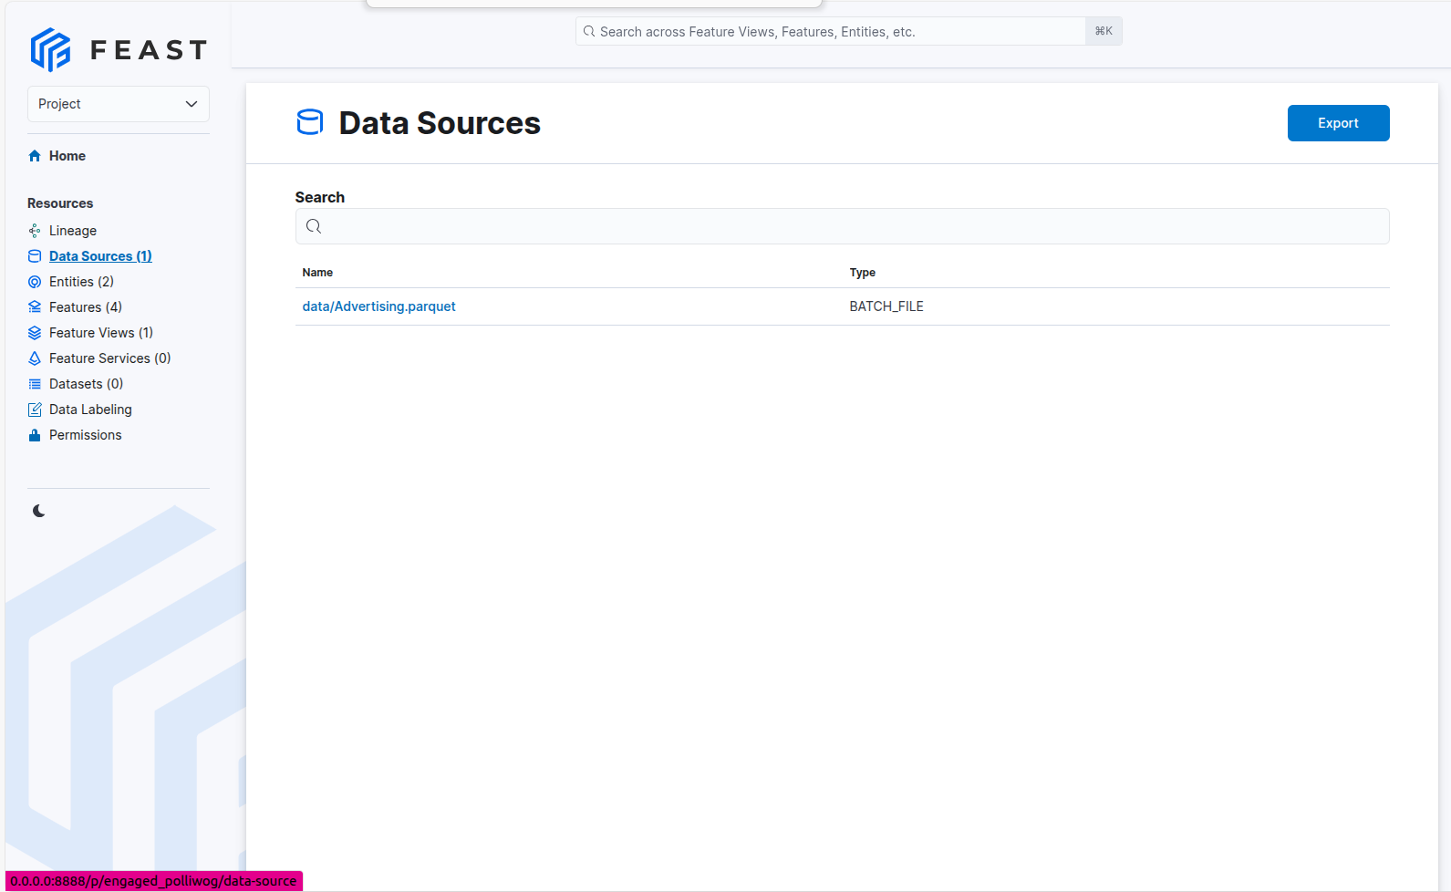Open the data/Advertising.parquet link
1451x892 pixels.
pyautogui.click(x=378, y=306)
